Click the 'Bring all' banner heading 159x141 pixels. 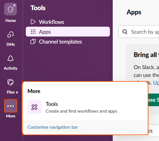pyautogui.click(x=146, y=55)
